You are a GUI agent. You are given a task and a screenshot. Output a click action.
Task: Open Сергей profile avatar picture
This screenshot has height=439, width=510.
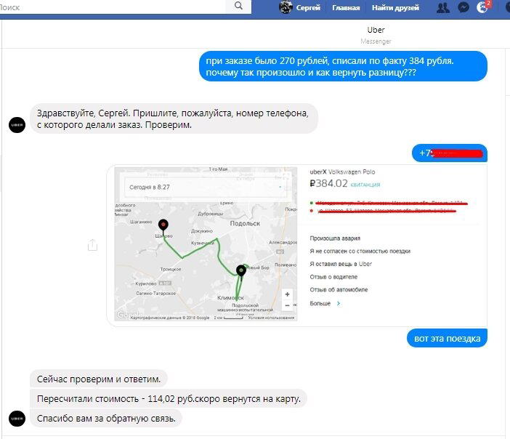tap(286, 7)
